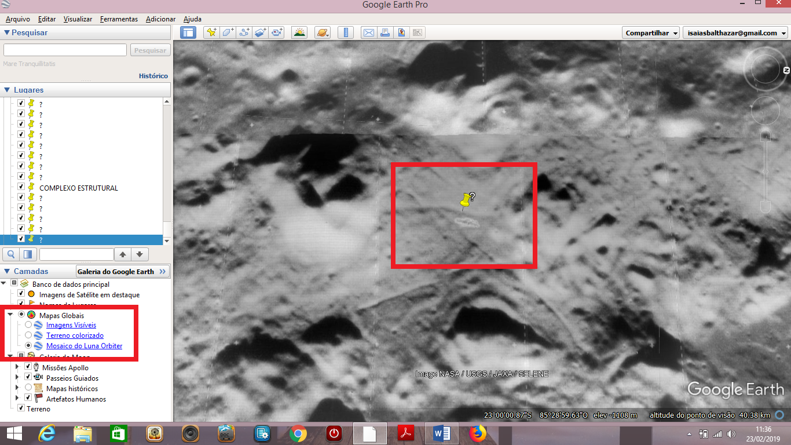Collapse the Camadas panel

point(7,271)
